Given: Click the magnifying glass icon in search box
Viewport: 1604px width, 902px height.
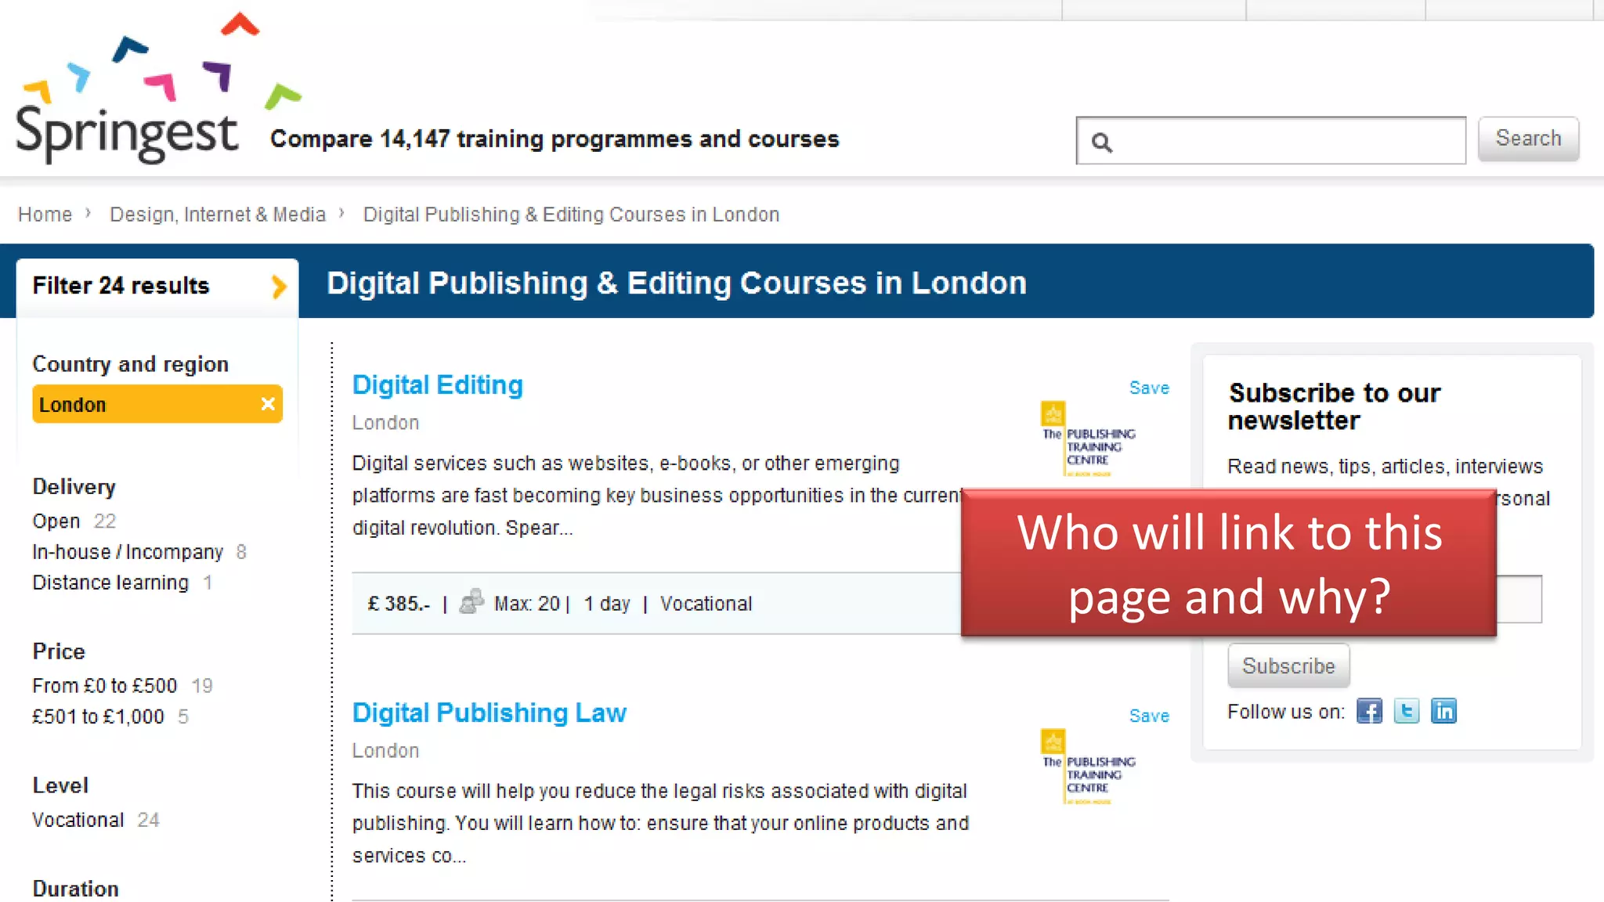Looking at the screenshot, I should [x=1101, y=143].
